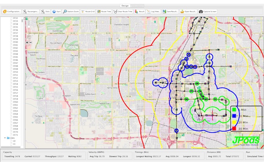Select station ST50 in tree
The image size is (264, 162).
coord(16,72)
